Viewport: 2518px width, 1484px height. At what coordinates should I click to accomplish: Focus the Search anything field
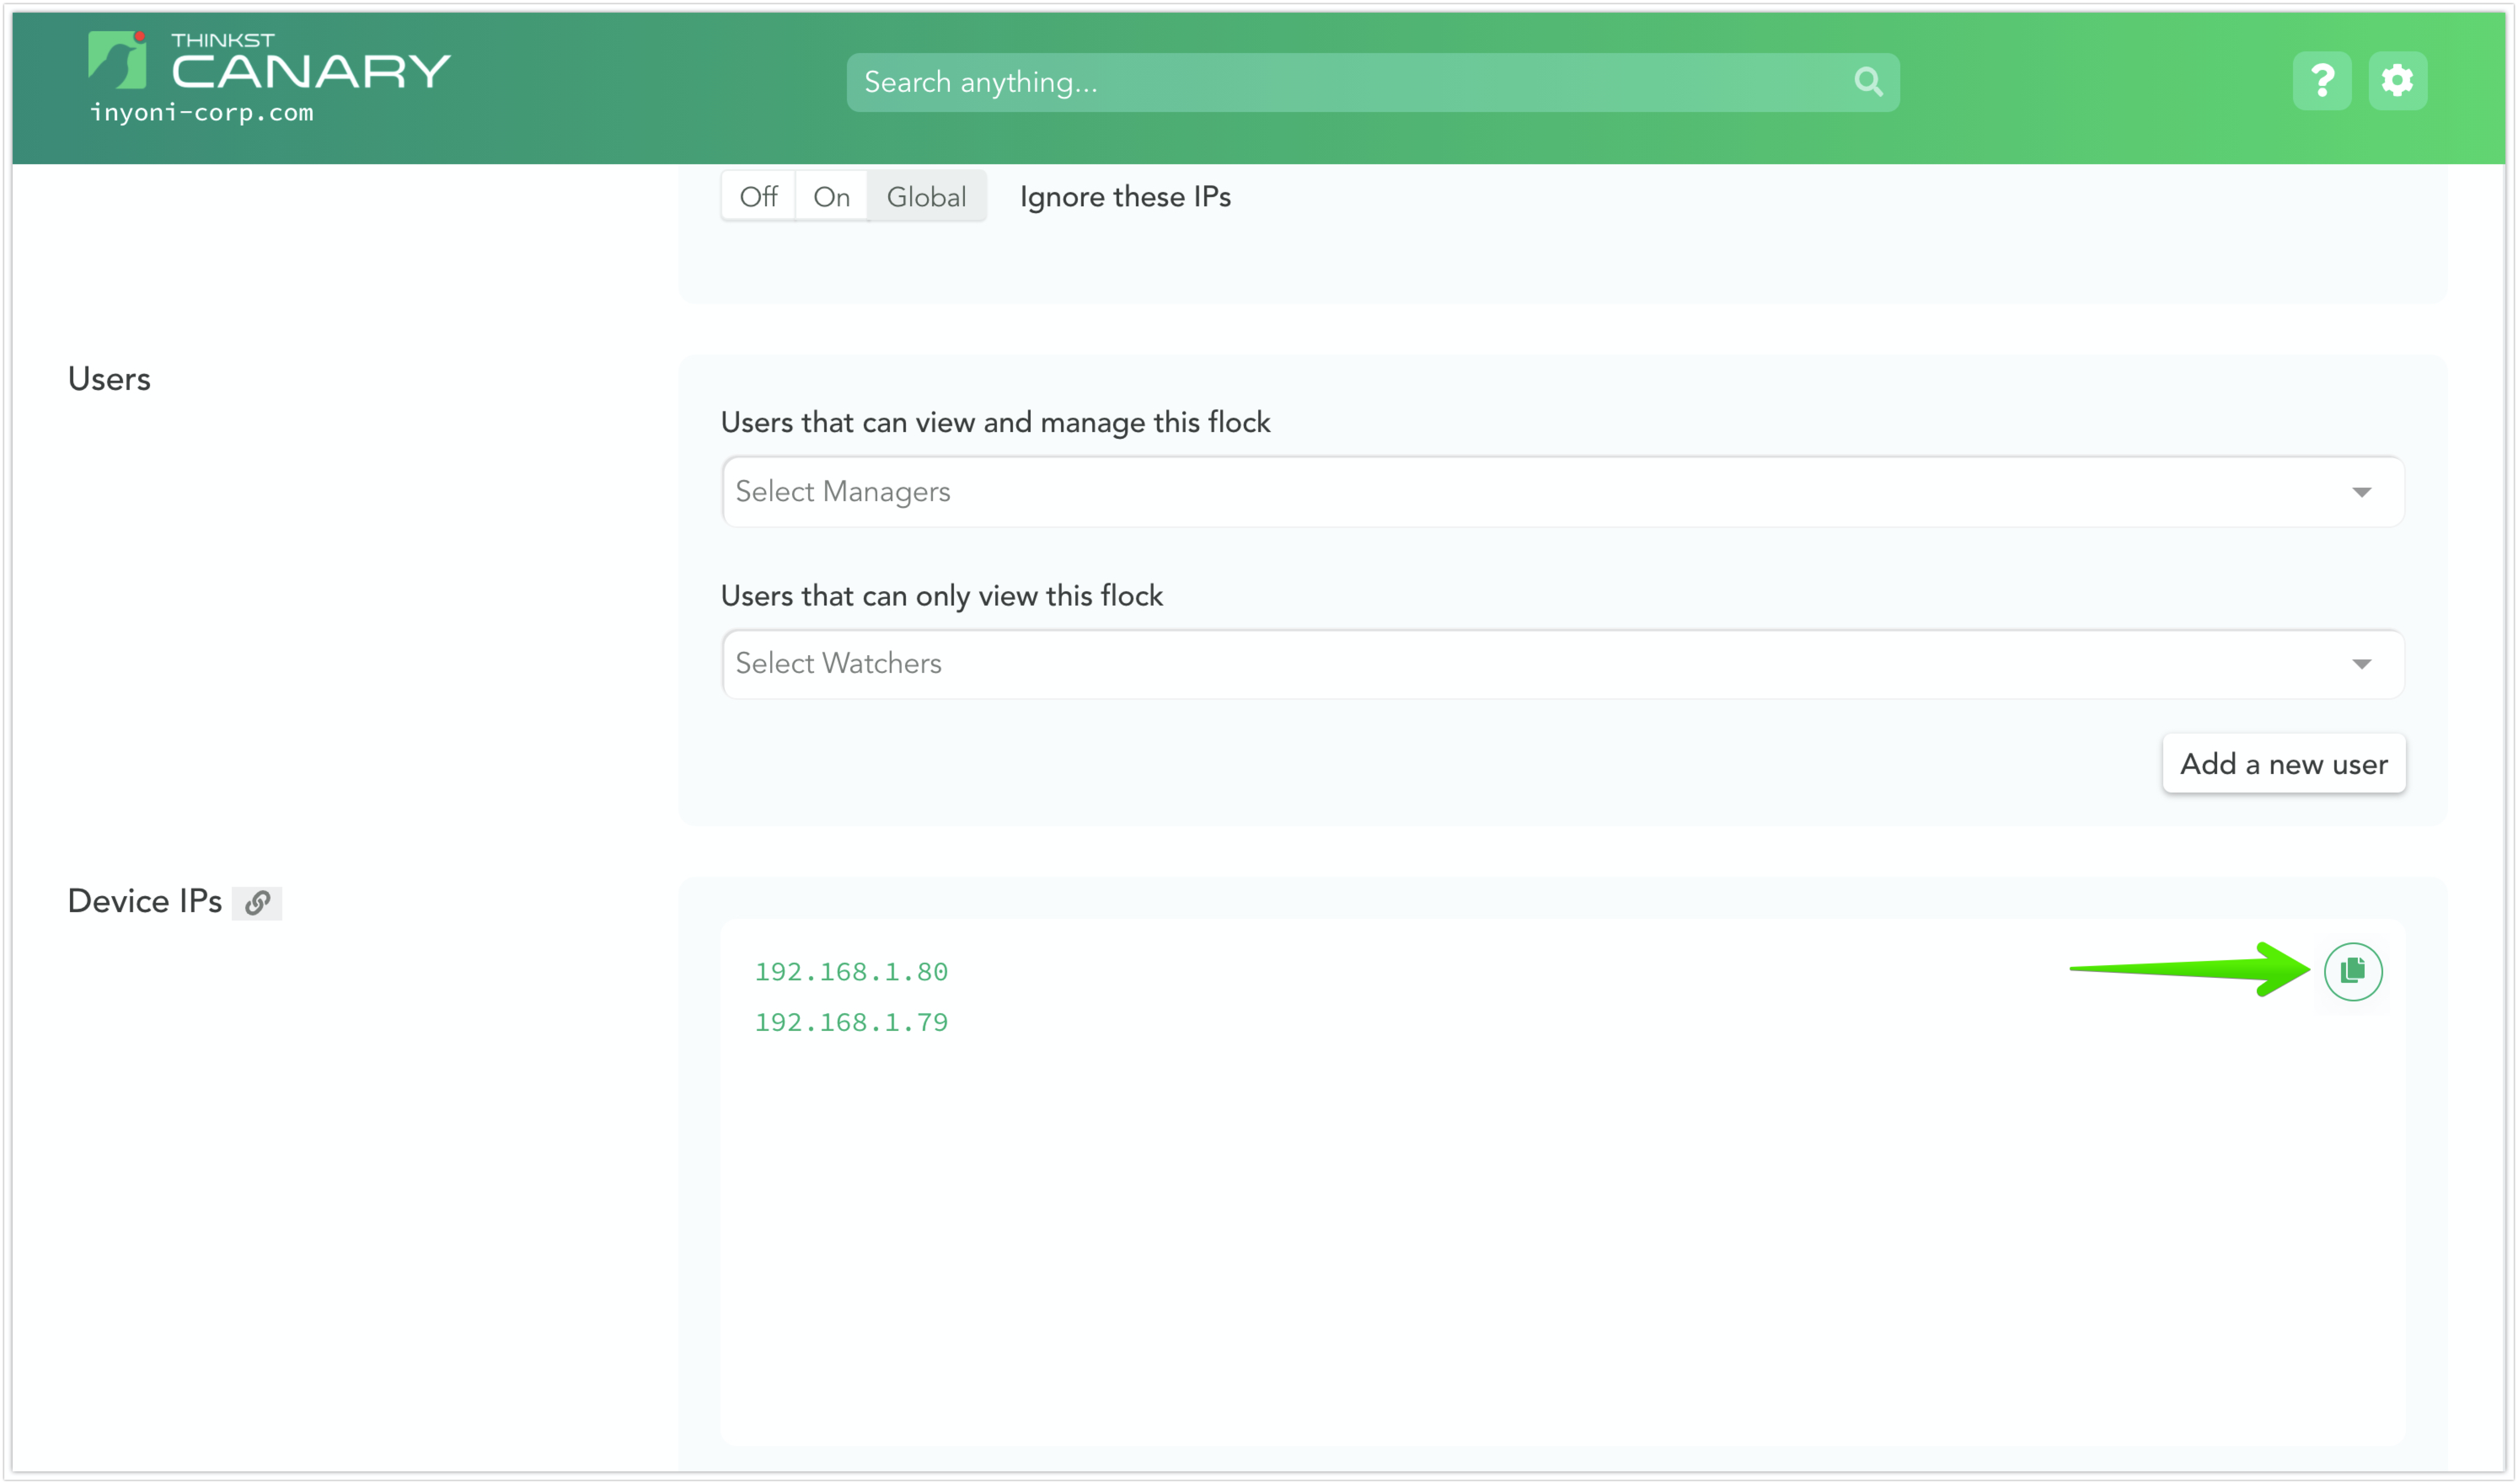coord(1372,82)
